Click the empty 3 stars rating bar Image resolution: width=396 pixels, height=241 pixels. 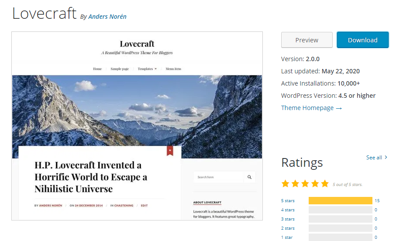[x=341, y=219]
